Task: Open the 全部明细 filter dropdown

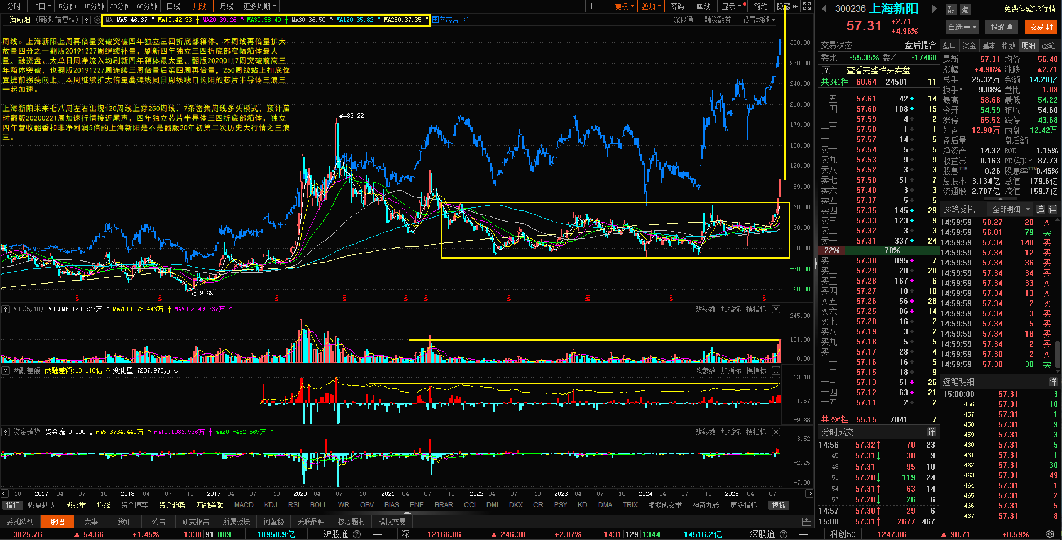Action: pos(1011,209)
